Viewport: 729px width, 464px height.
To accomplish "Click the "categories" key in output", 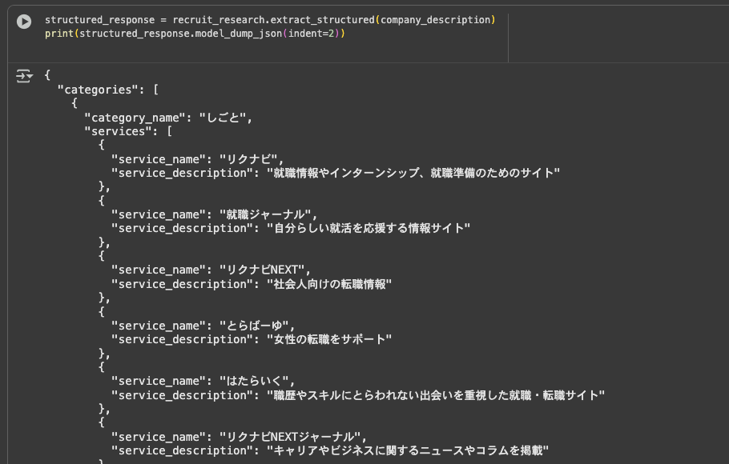I will point(96,90).
